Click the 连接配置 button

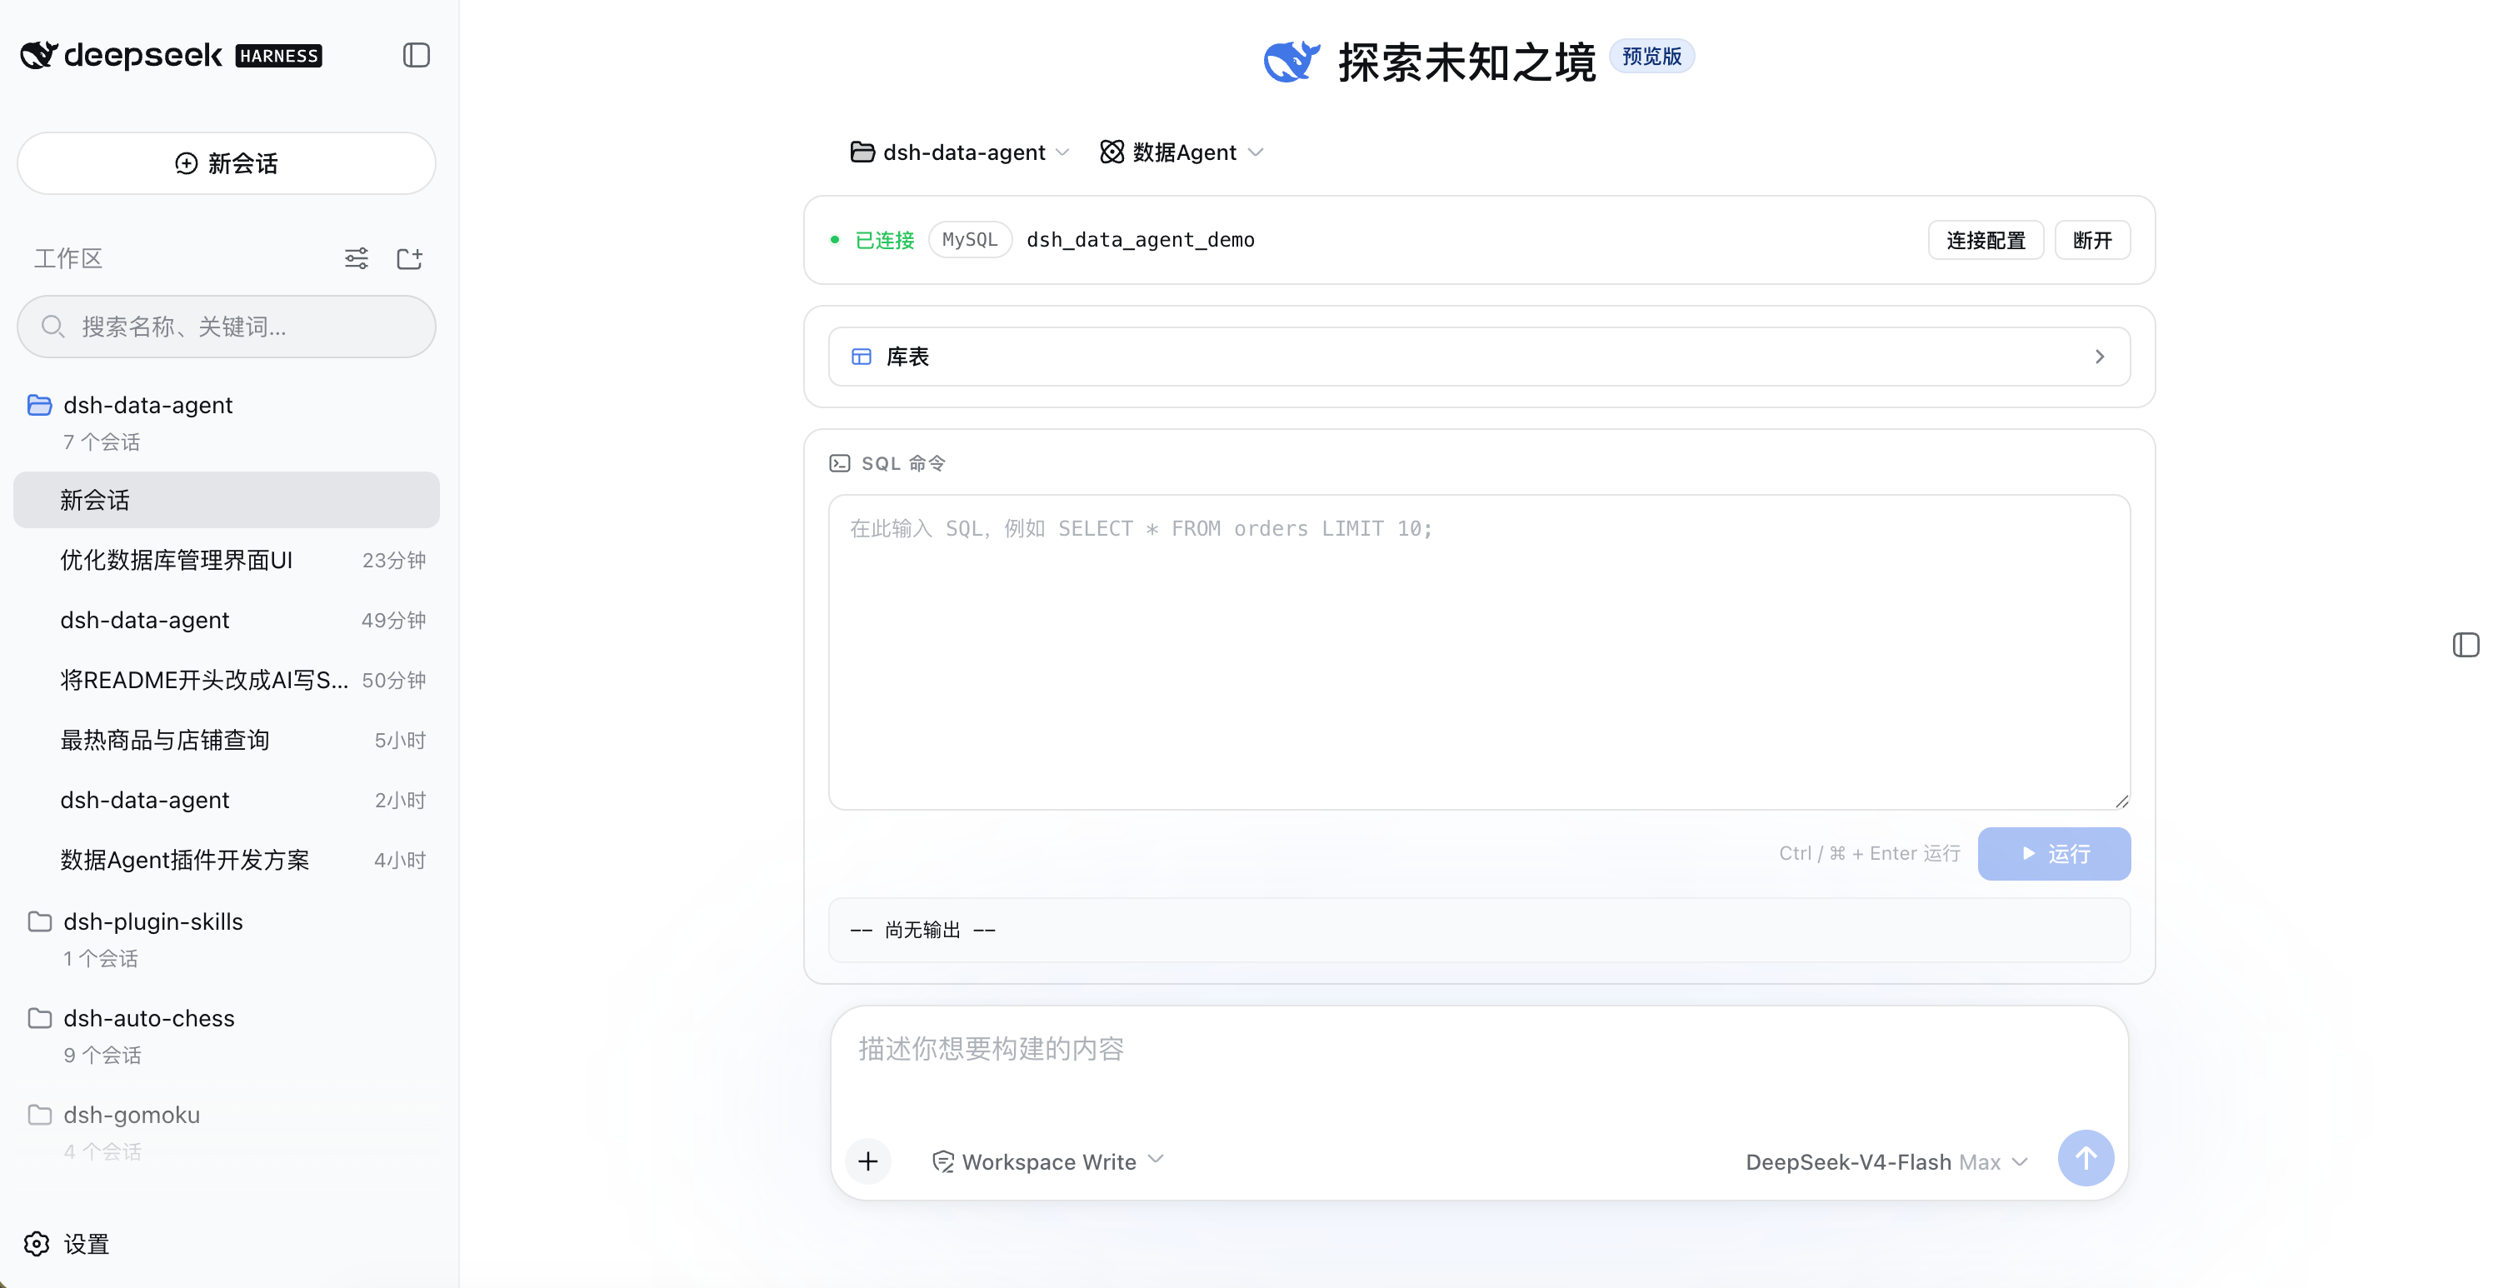[1986, 241]
